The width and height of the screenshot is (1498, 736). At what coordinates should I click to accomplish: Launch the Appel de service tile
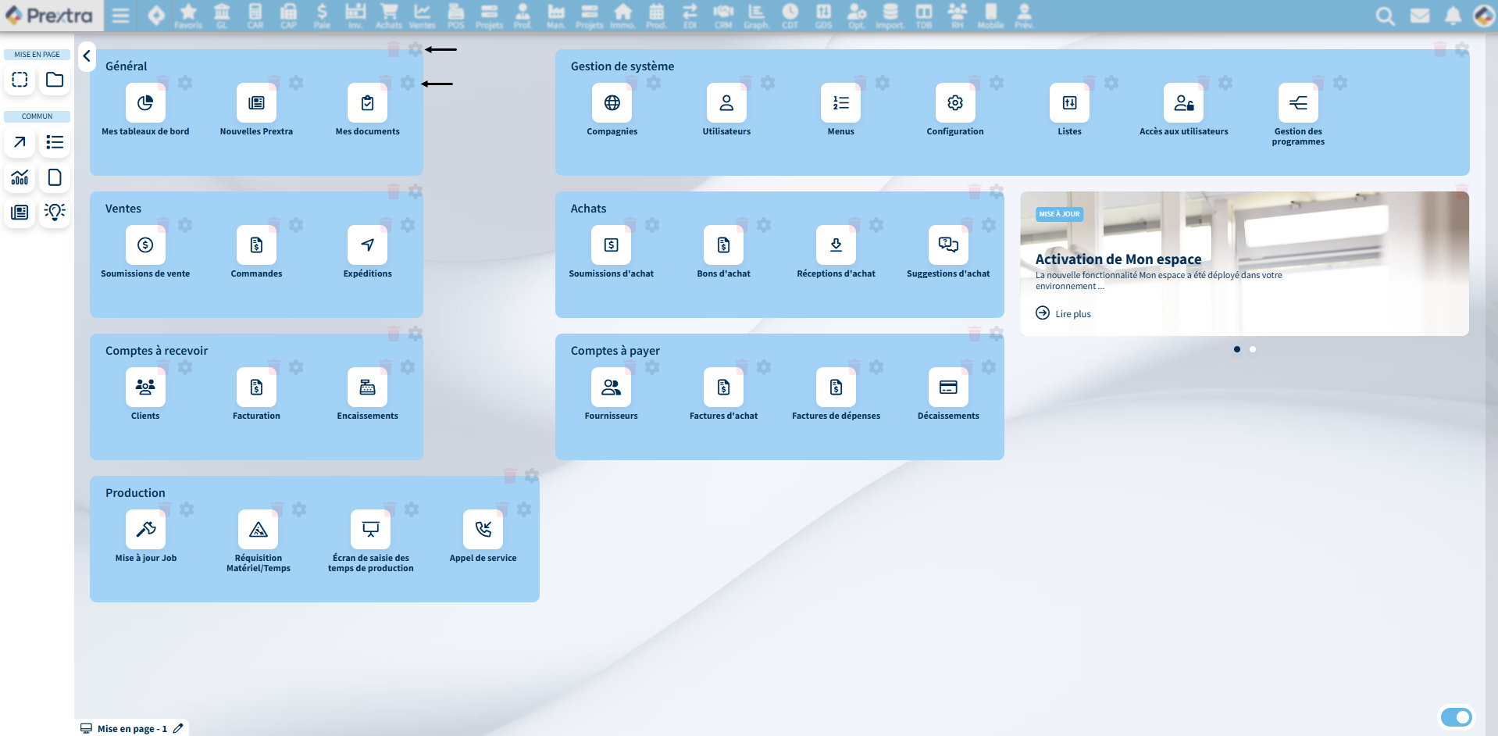[483, 530]
